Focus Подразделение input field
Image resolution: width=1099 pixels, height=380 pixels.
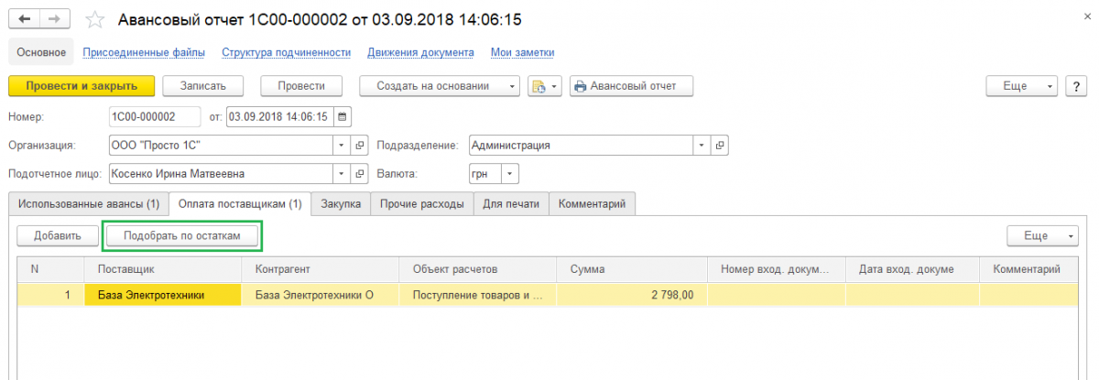[x=581, y=145]
